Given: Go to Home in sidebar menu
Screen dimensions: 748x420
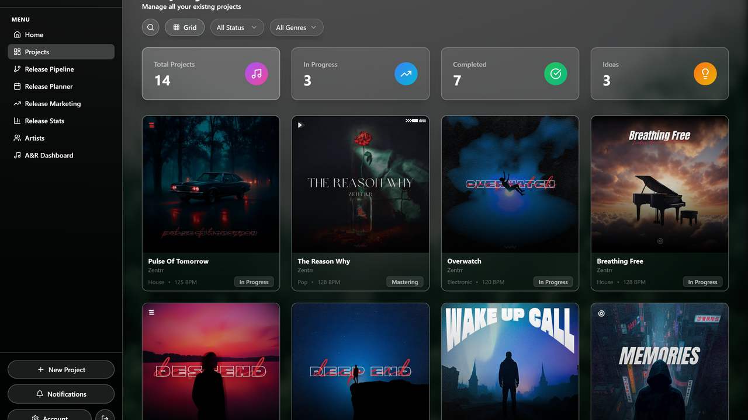Looking at the screenshot, I should [x=61, y=34].
